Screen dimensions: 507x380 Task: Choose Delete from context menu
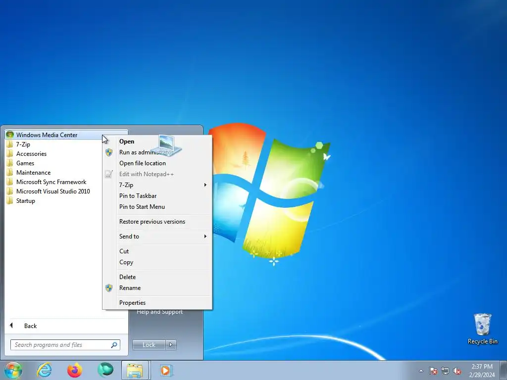157,277
